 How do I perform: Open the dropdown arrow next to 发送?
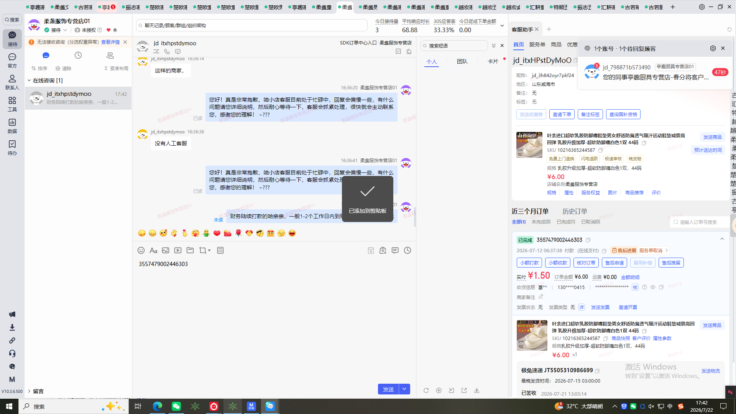(x=404, y=389)
